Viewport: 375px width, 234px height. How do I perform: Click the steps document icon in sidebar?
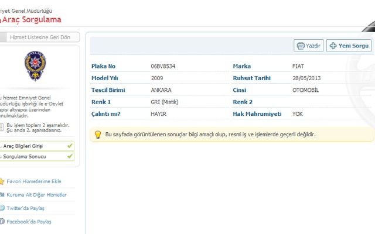coord(2,126)
